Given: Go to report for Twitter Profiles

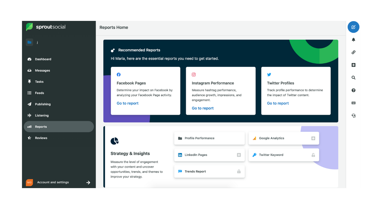Looking at the screenshot, I should click(278, 103).
